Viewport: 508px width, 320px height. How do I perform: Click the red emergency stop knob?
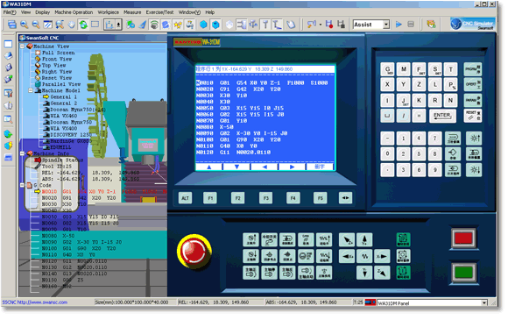pos(194,252)
